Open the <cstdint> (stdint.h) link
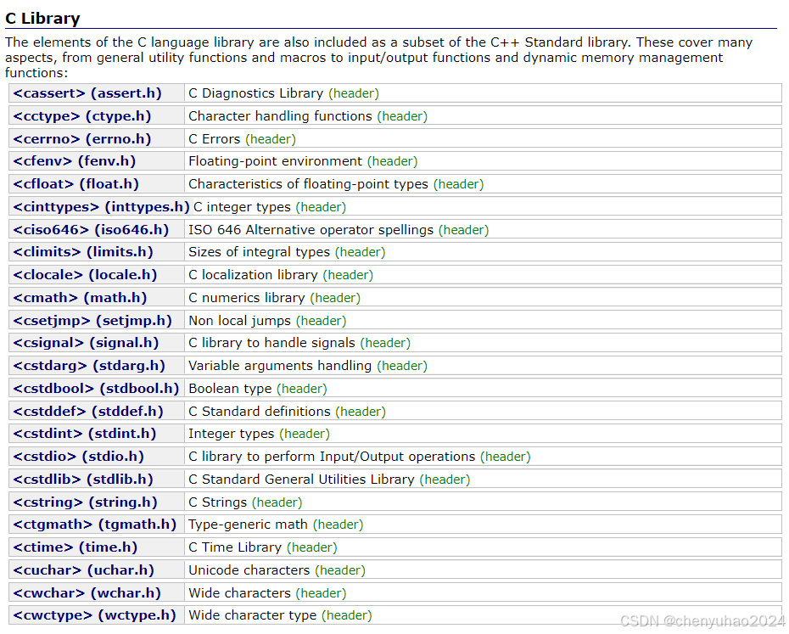The height and width of the screenshot is (634, 789). [85, 434]
